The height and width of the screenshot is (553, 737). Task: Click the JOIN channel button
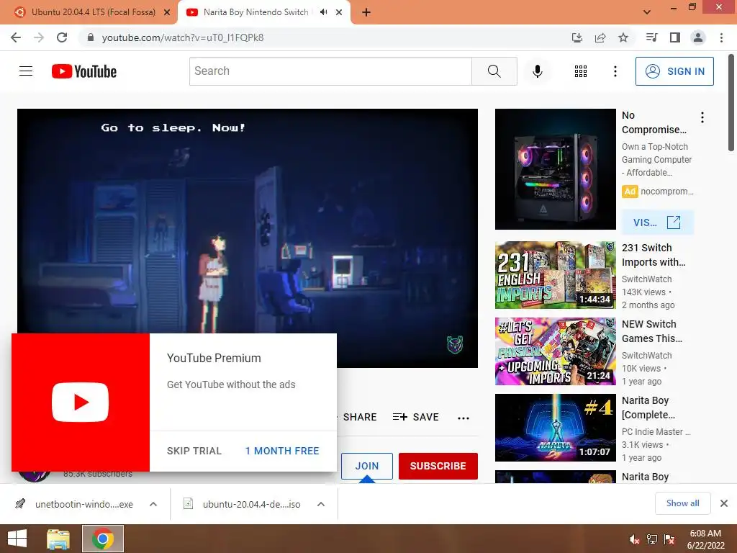click(366, 466)
